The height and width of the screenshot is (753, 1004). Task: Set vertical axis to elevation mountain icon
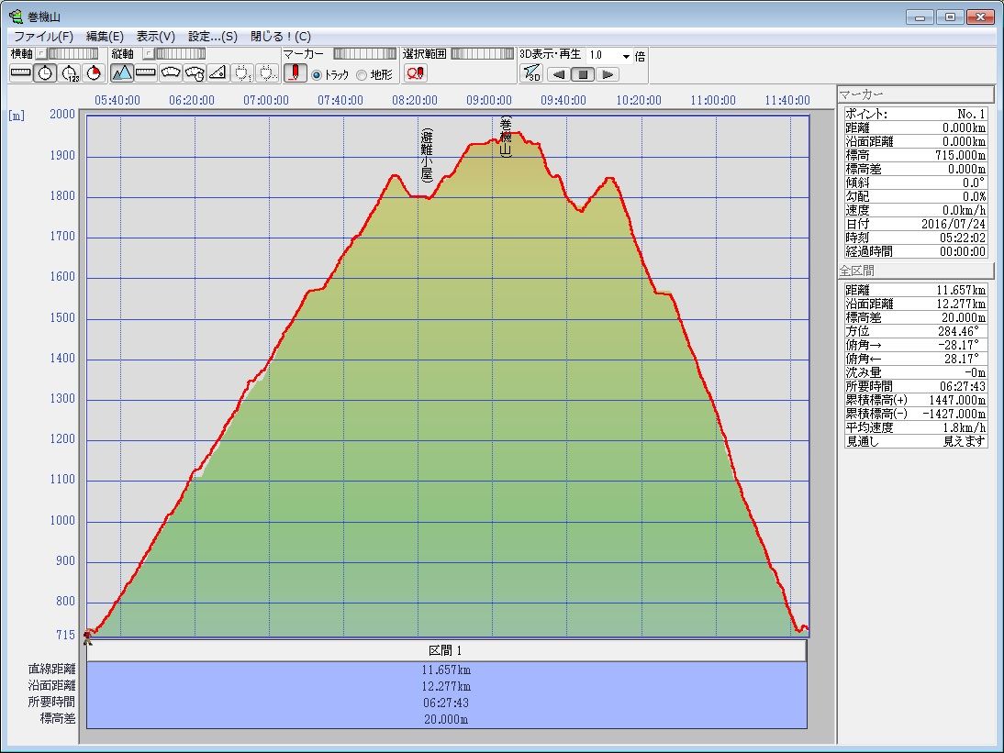[x=122, y=73]
